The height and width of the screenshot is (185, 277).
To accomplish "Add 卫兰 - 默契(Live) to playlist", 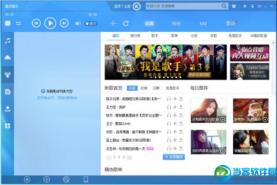I will tap(175, 123).
